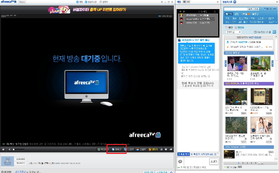The width and height of the screenshot is (279, 173).
Task: Filter broadcasts by 스포츠 category
Action: (260, 18)
